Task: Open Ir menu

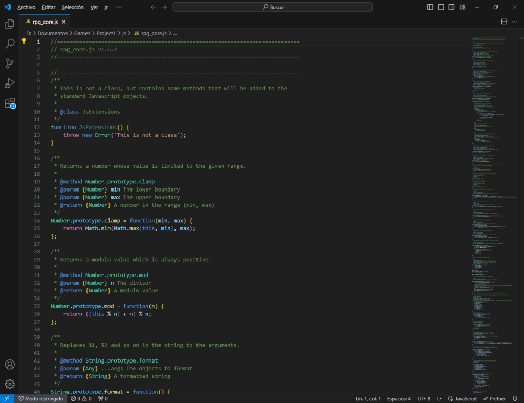Action: pos(106,7)
